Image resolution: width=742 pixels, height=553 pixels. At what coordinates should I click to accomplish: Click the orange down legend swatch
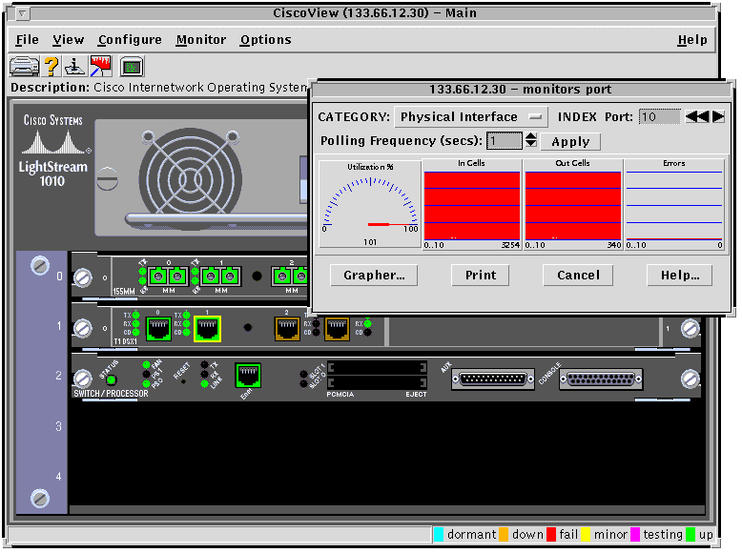click(x=504, y=535)
